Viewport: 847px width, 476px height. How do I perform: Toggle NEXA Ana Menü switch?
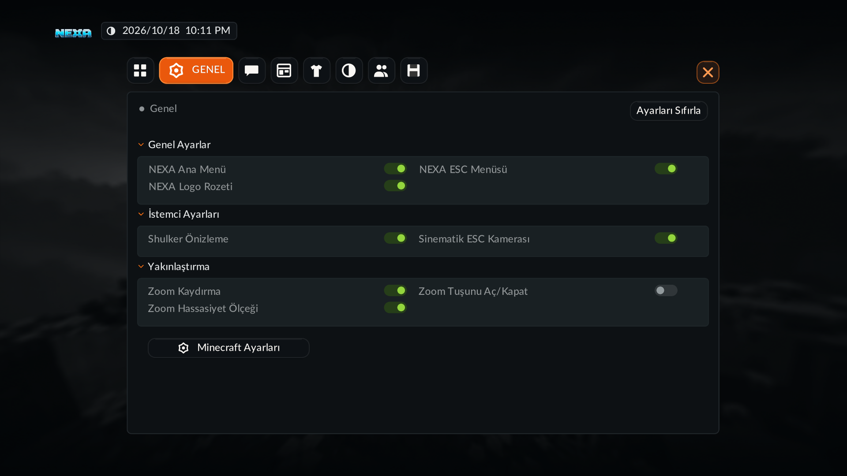coord(395,169)
